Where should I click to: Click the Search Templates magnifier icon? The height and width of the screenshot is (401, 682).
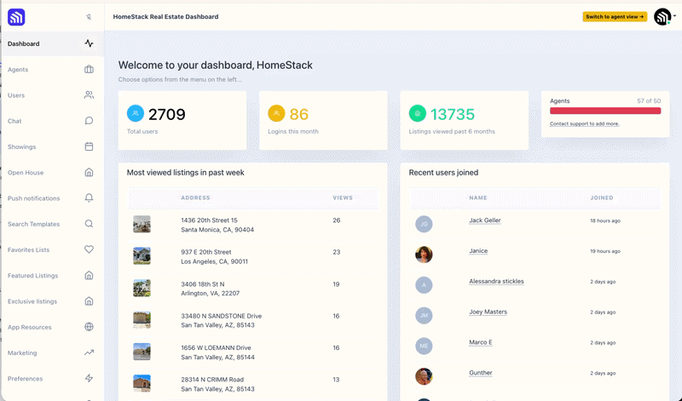click(89, 224)
